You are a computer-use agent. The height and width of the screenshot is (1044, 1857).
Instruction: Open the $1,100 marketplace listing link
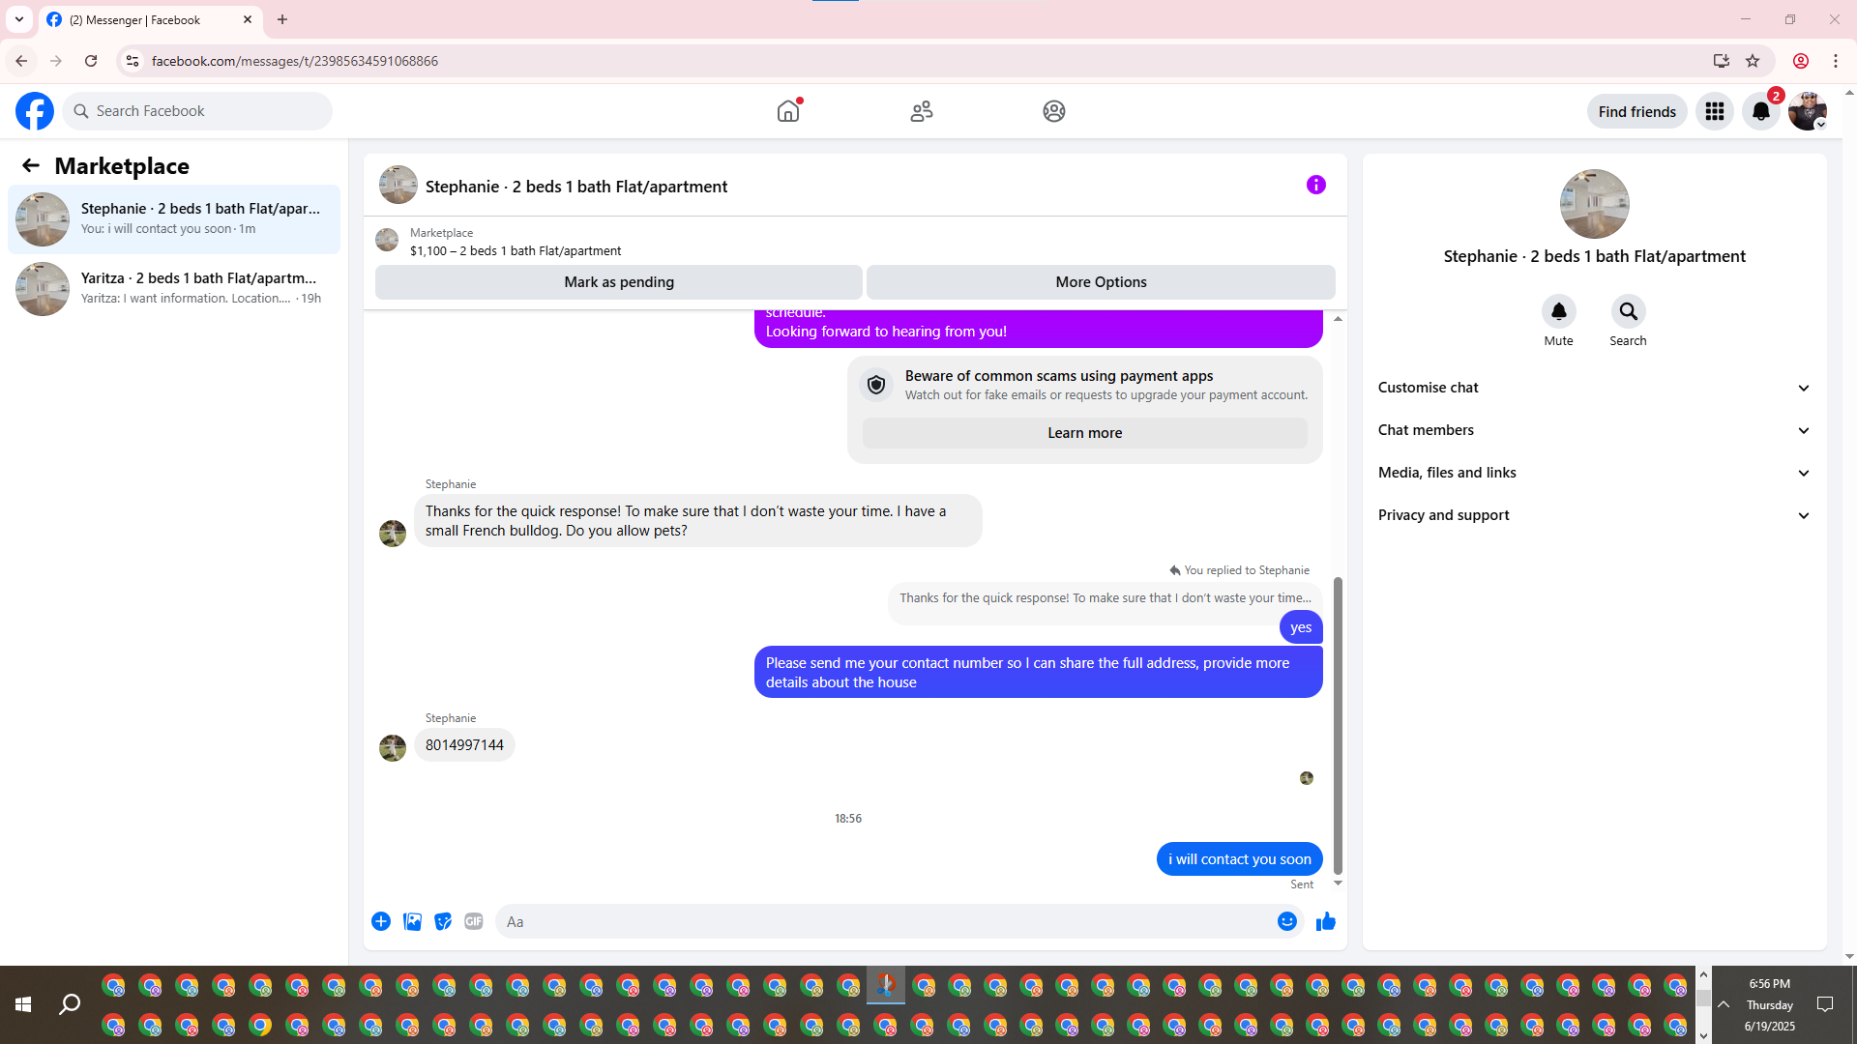tap(516, 250)
